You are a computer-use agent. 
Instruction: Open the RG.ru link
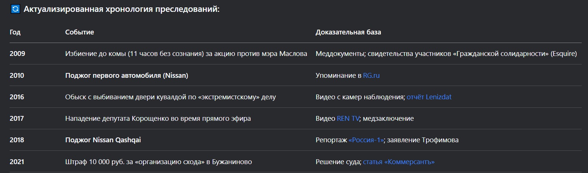(371, 76)
